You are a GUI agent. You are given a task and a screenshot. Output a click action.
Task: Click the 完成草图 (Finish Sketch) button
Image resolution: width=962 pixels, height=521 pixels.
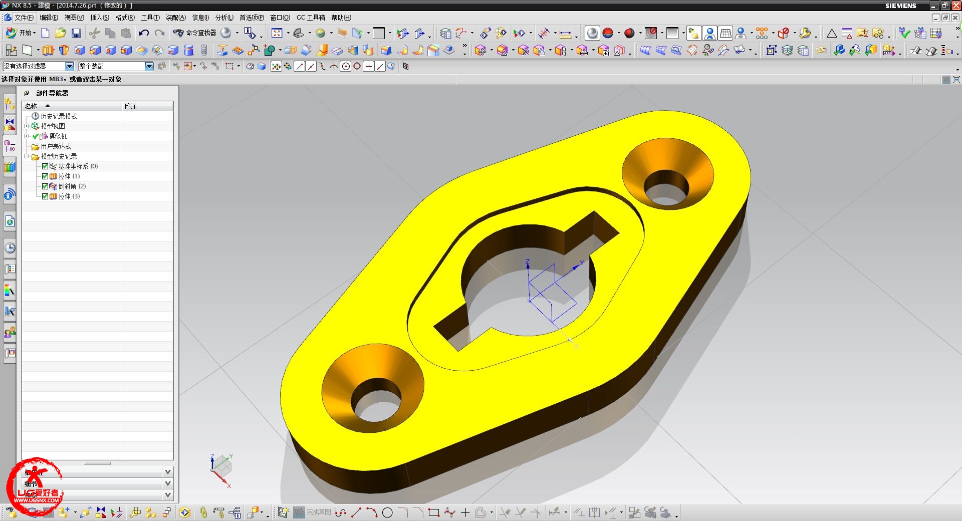point(312,512)
